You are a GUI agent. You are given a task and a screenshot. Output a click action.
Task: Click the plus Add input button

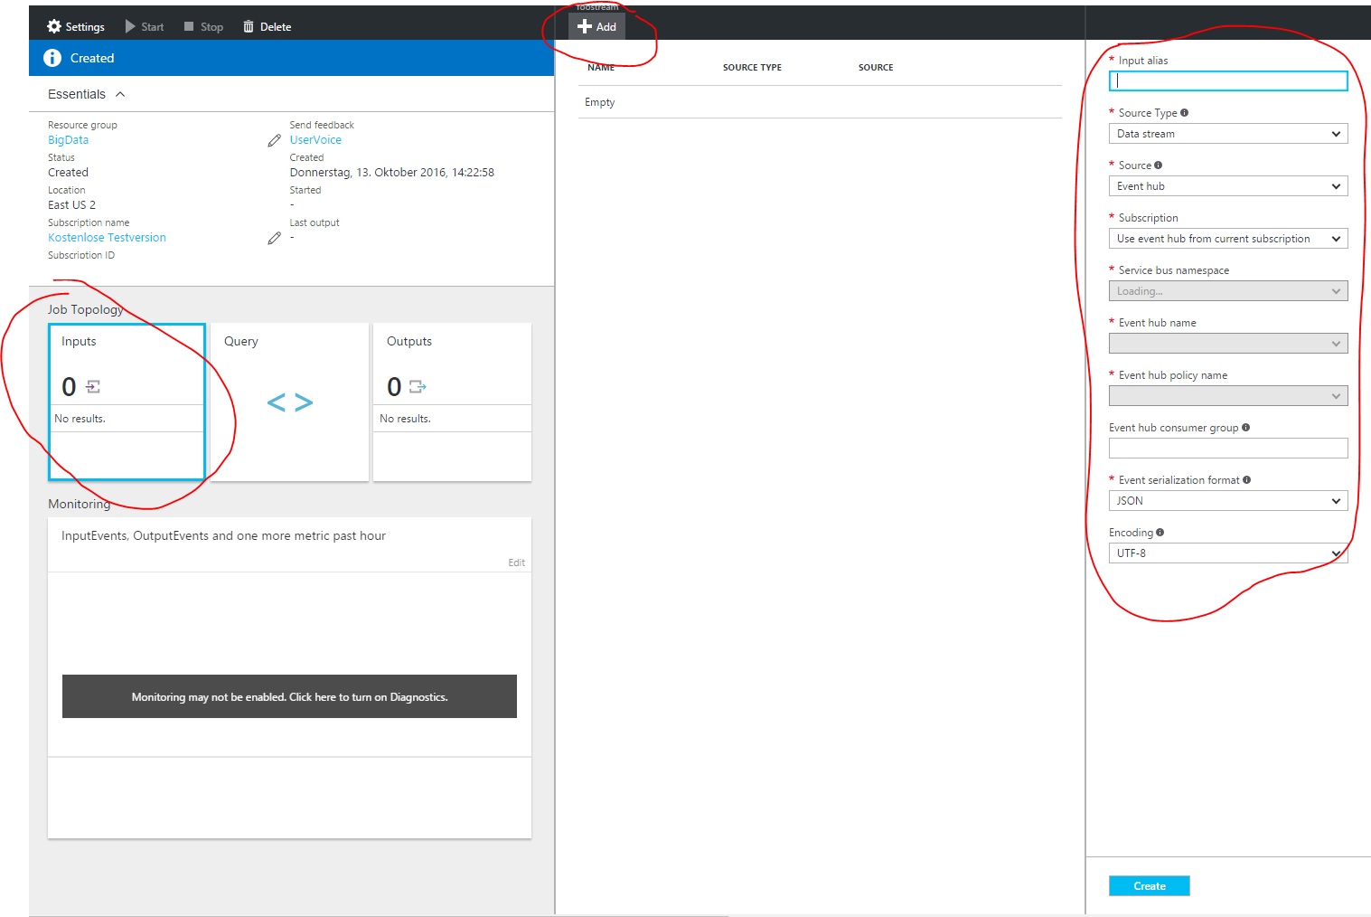point(596,26)
